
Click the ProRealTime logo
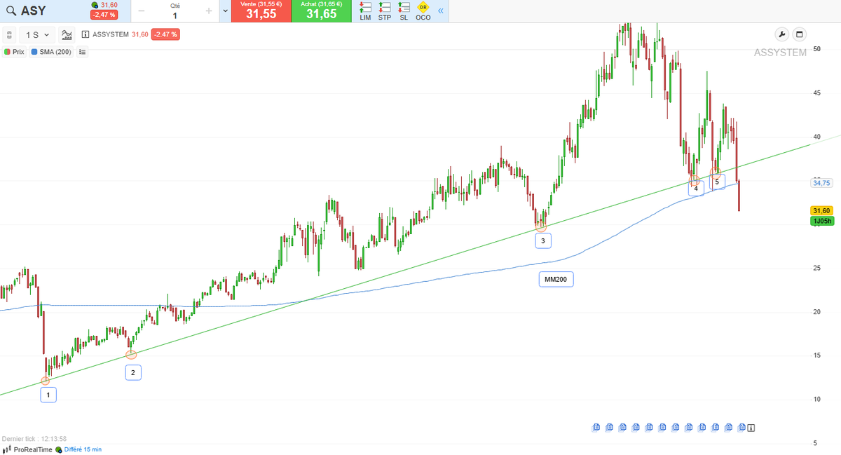[x=27, y=449]
